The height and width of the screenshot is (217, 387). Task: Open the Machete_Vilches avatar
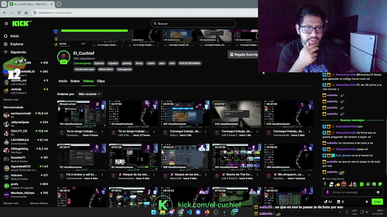click(6, 194)
